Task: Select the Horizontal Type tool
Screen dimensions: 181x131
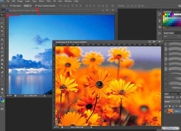Action: tap(2, 76)
